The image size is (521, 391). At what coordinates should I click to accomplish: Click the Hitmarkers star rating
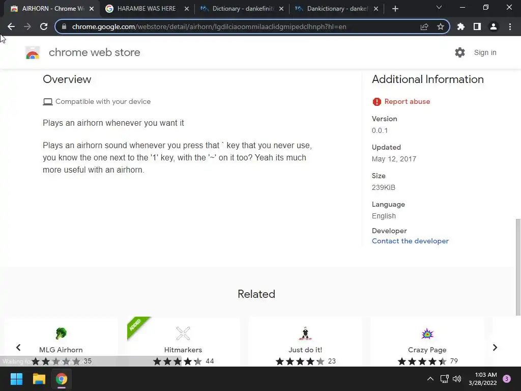click(x=178, y=361)
